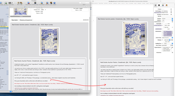Open the Condition dropdown
Screen dimensions: 175x96
click(x=167, y=20)
